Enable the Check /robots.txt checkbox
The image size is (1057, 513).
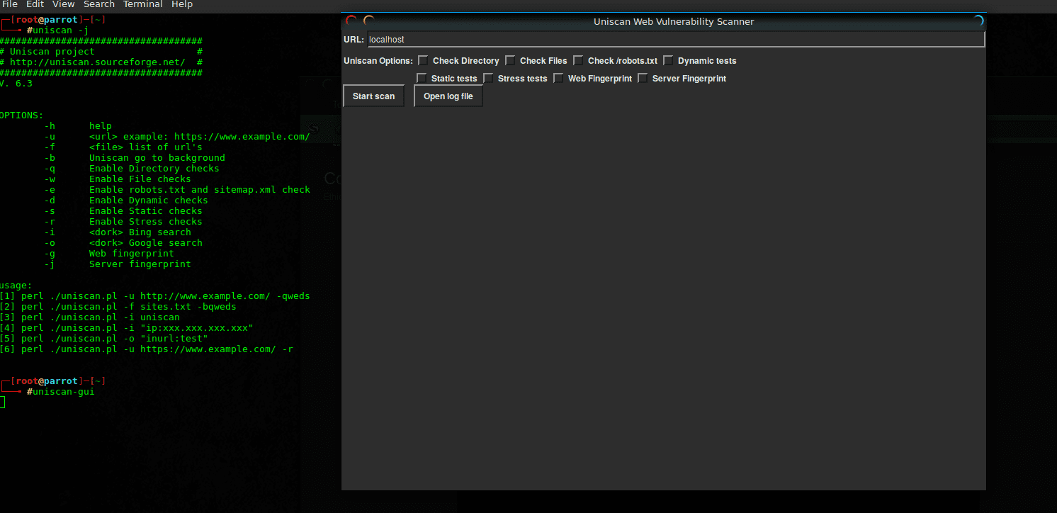tap(579, 60)
